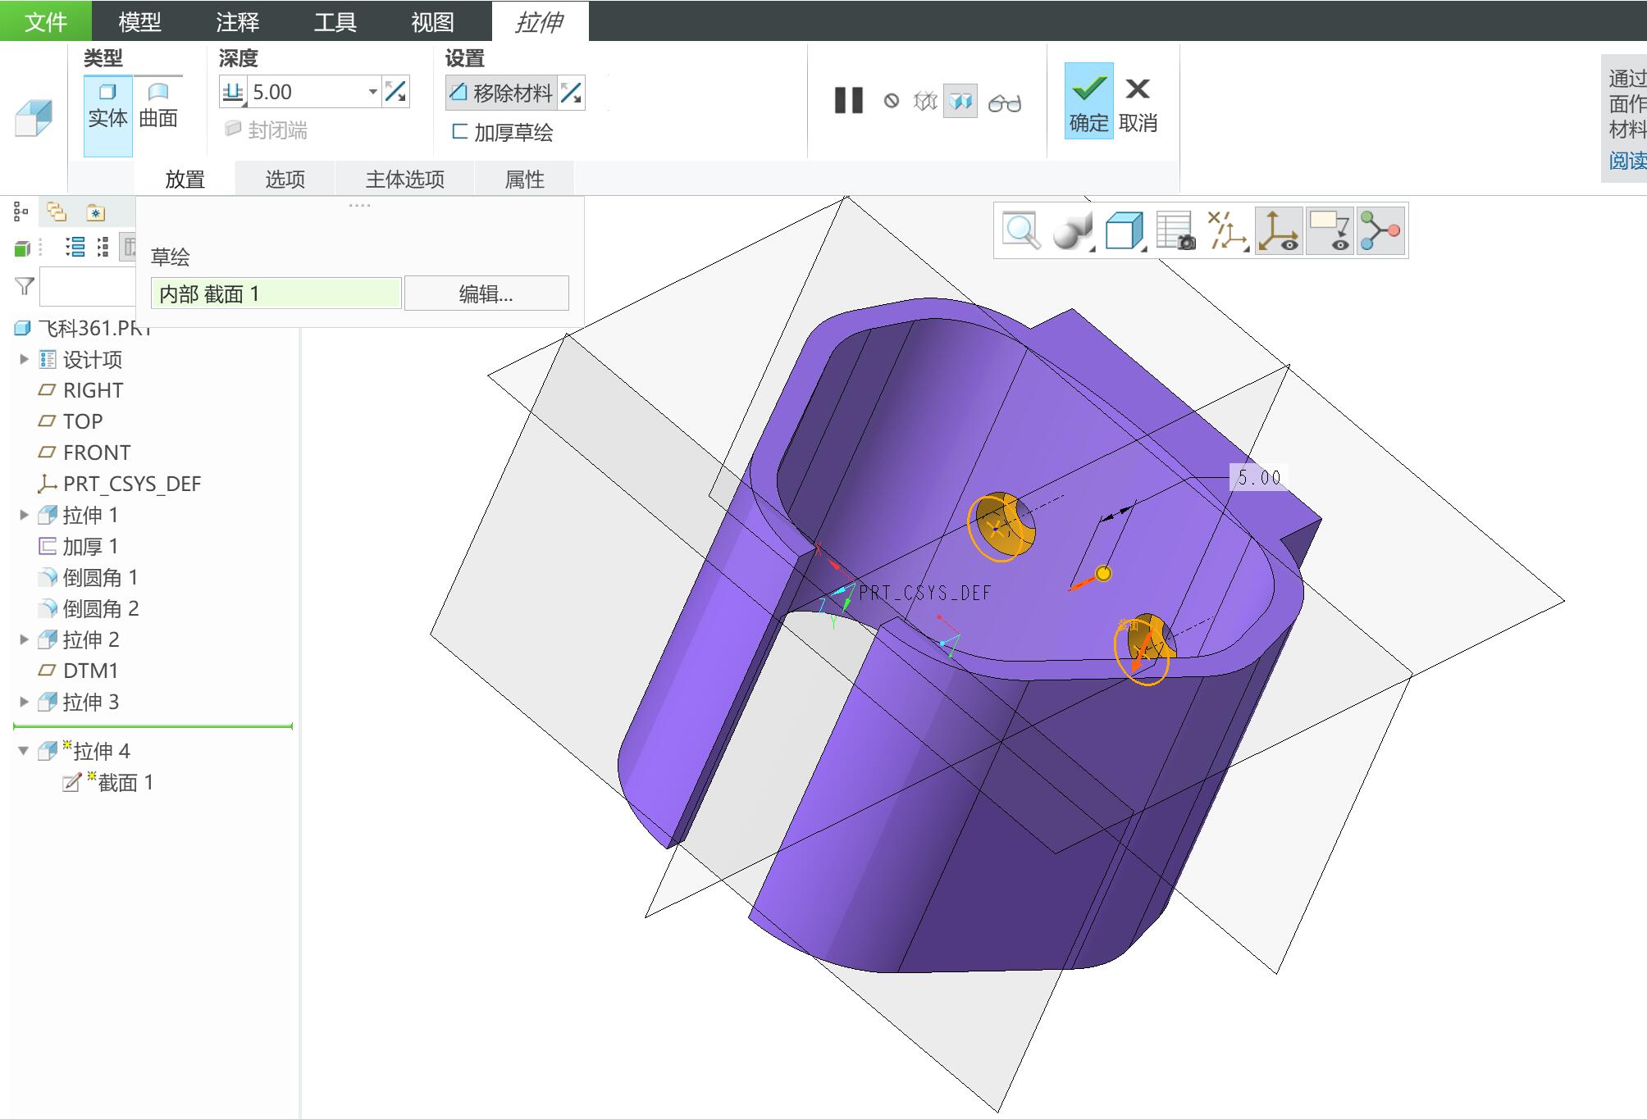Select 曲面 surface extrude type
The image size is (1647, 1119).
(x=158, y=106)
